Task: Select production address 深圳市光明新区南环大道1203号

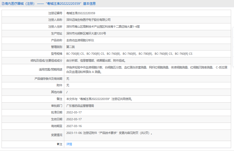Action: (x=86, y=33)
